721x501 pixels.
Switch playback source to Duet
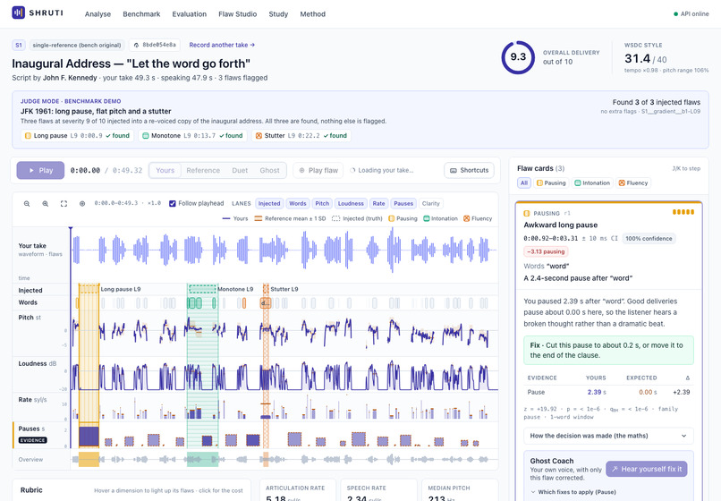tap(240, 170)
